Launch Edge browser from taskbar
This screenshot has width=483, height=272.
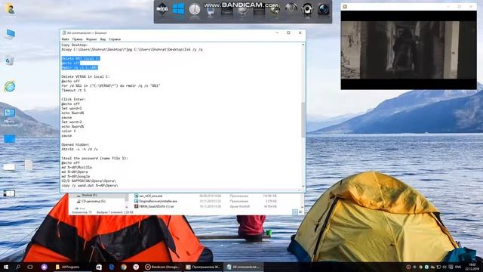[x=112, y=267]
